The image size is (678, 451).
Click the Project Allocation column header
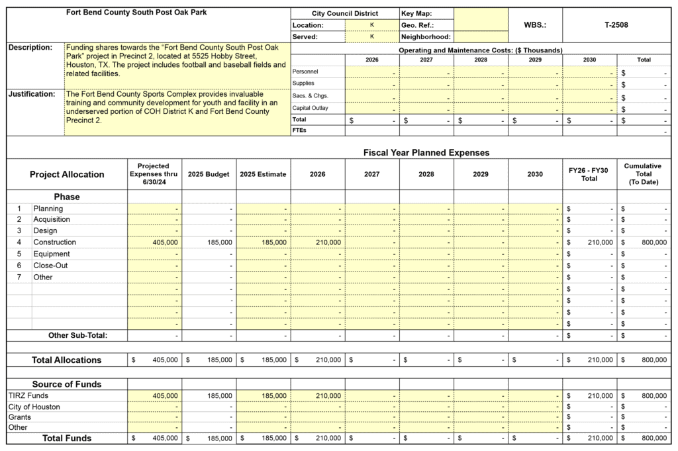(x=67, y=174)
